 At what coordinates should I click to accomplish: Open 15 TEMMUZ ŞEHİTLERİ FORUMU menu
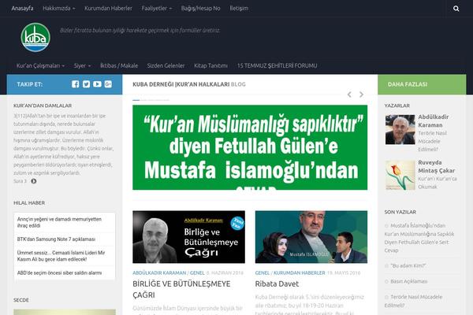click(x=277, y=65)
